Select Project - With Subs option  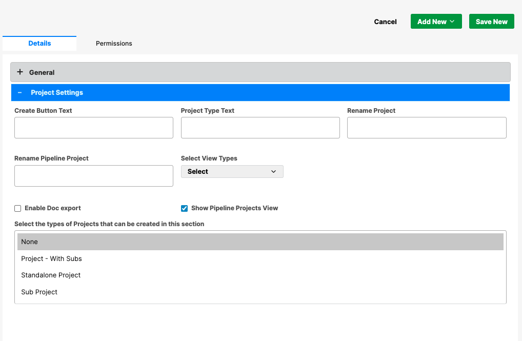[x=260, y=259]
